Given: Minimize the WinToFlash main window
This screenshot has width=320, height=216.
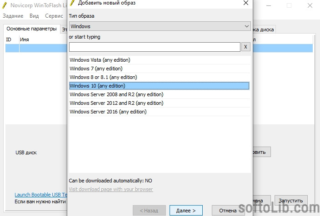Looking at the screenshot, I should (269, 5).
